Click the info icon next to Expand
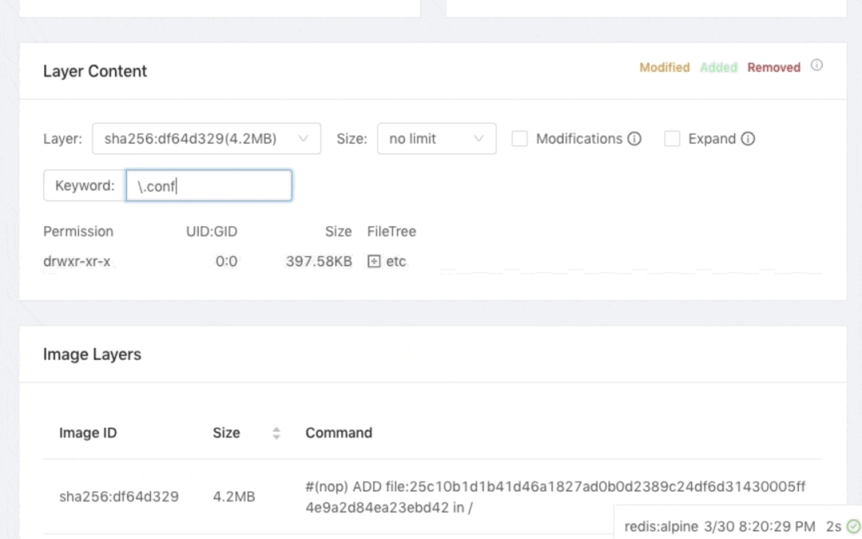The image size is (862, 539). [x=748, y=139]
